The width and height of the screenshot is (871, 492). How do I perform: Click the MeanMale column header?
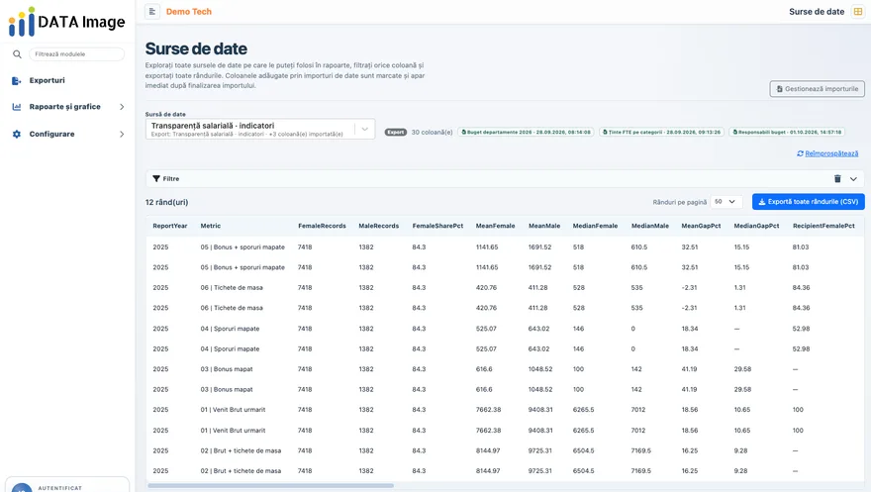(544, 226)
